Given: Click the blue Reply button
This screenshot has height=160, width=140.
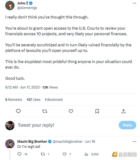Looking at the screenshot, I should (128, 125).
